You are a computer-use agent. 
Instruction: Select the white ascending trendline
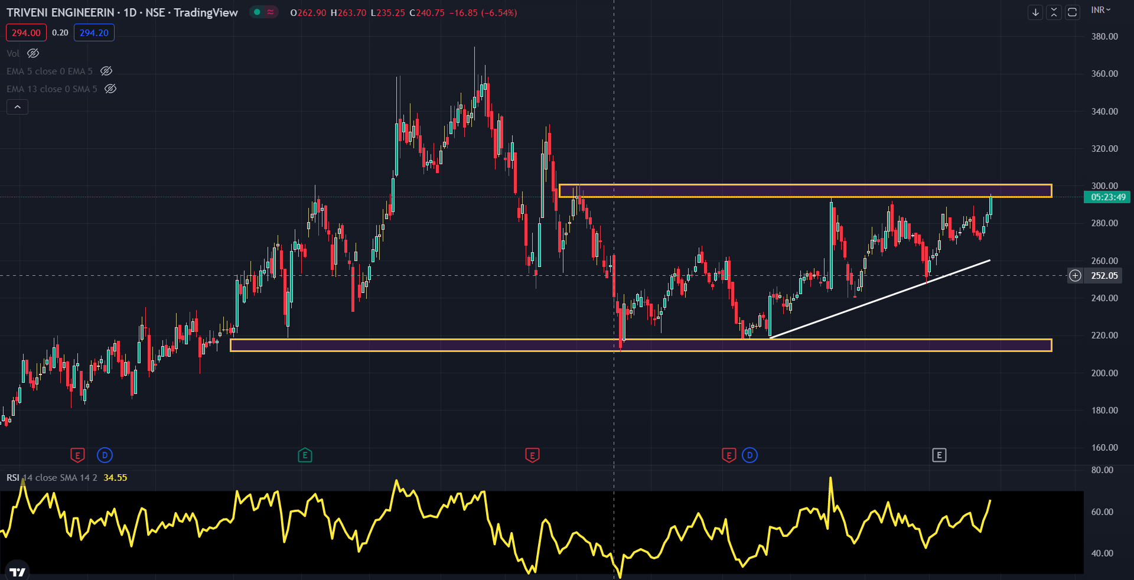[880, 299]
